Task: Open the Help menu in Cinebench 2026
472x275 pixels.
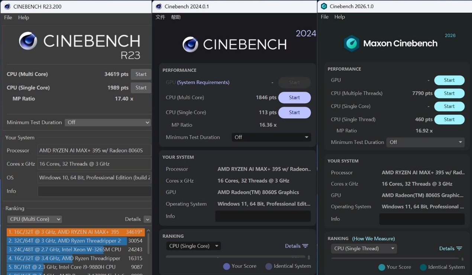Action: coord(340,17)
